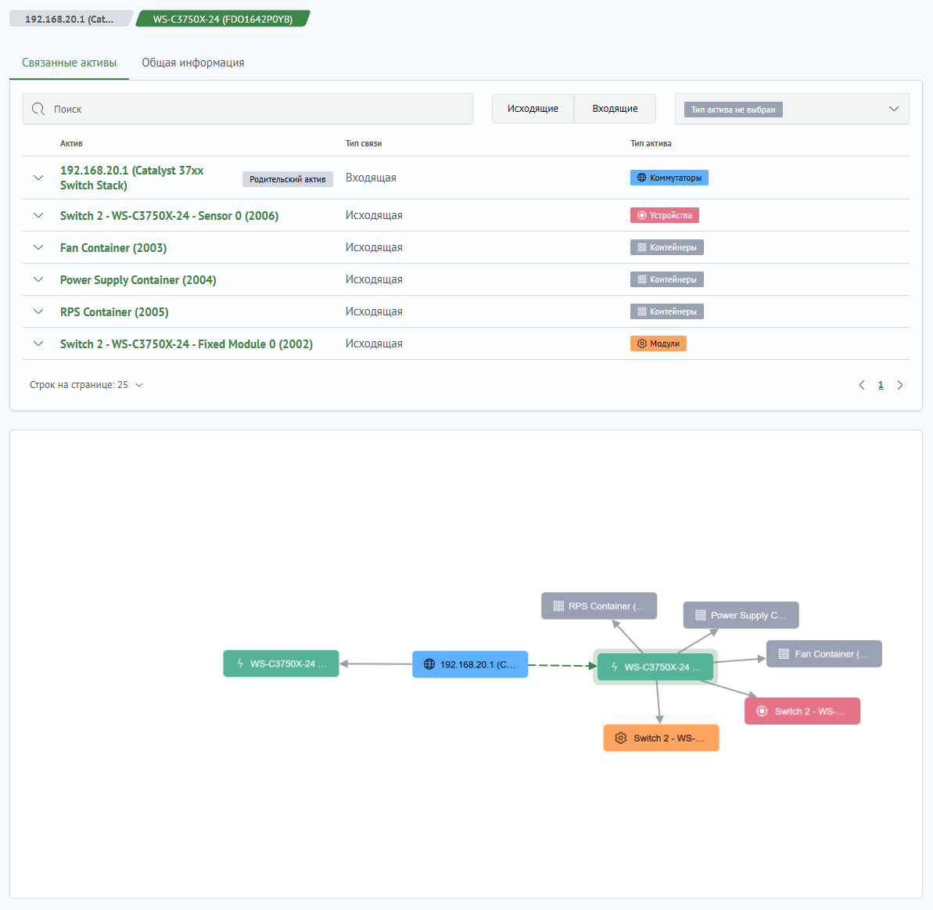The width and height of the screenshot is (933, 910).
Task: Go to next page arrow
Action: pyautogui.click(x=899, y=385)
